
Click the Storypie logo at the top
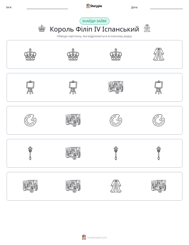[x=94, y=6]
